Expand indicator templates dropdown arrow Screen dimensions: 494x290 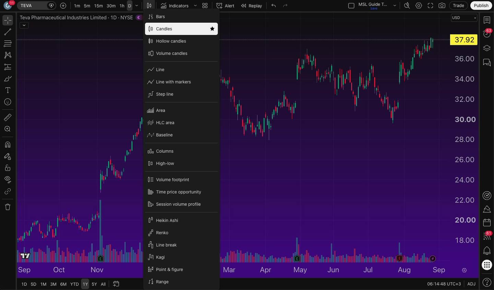point(195,5)
